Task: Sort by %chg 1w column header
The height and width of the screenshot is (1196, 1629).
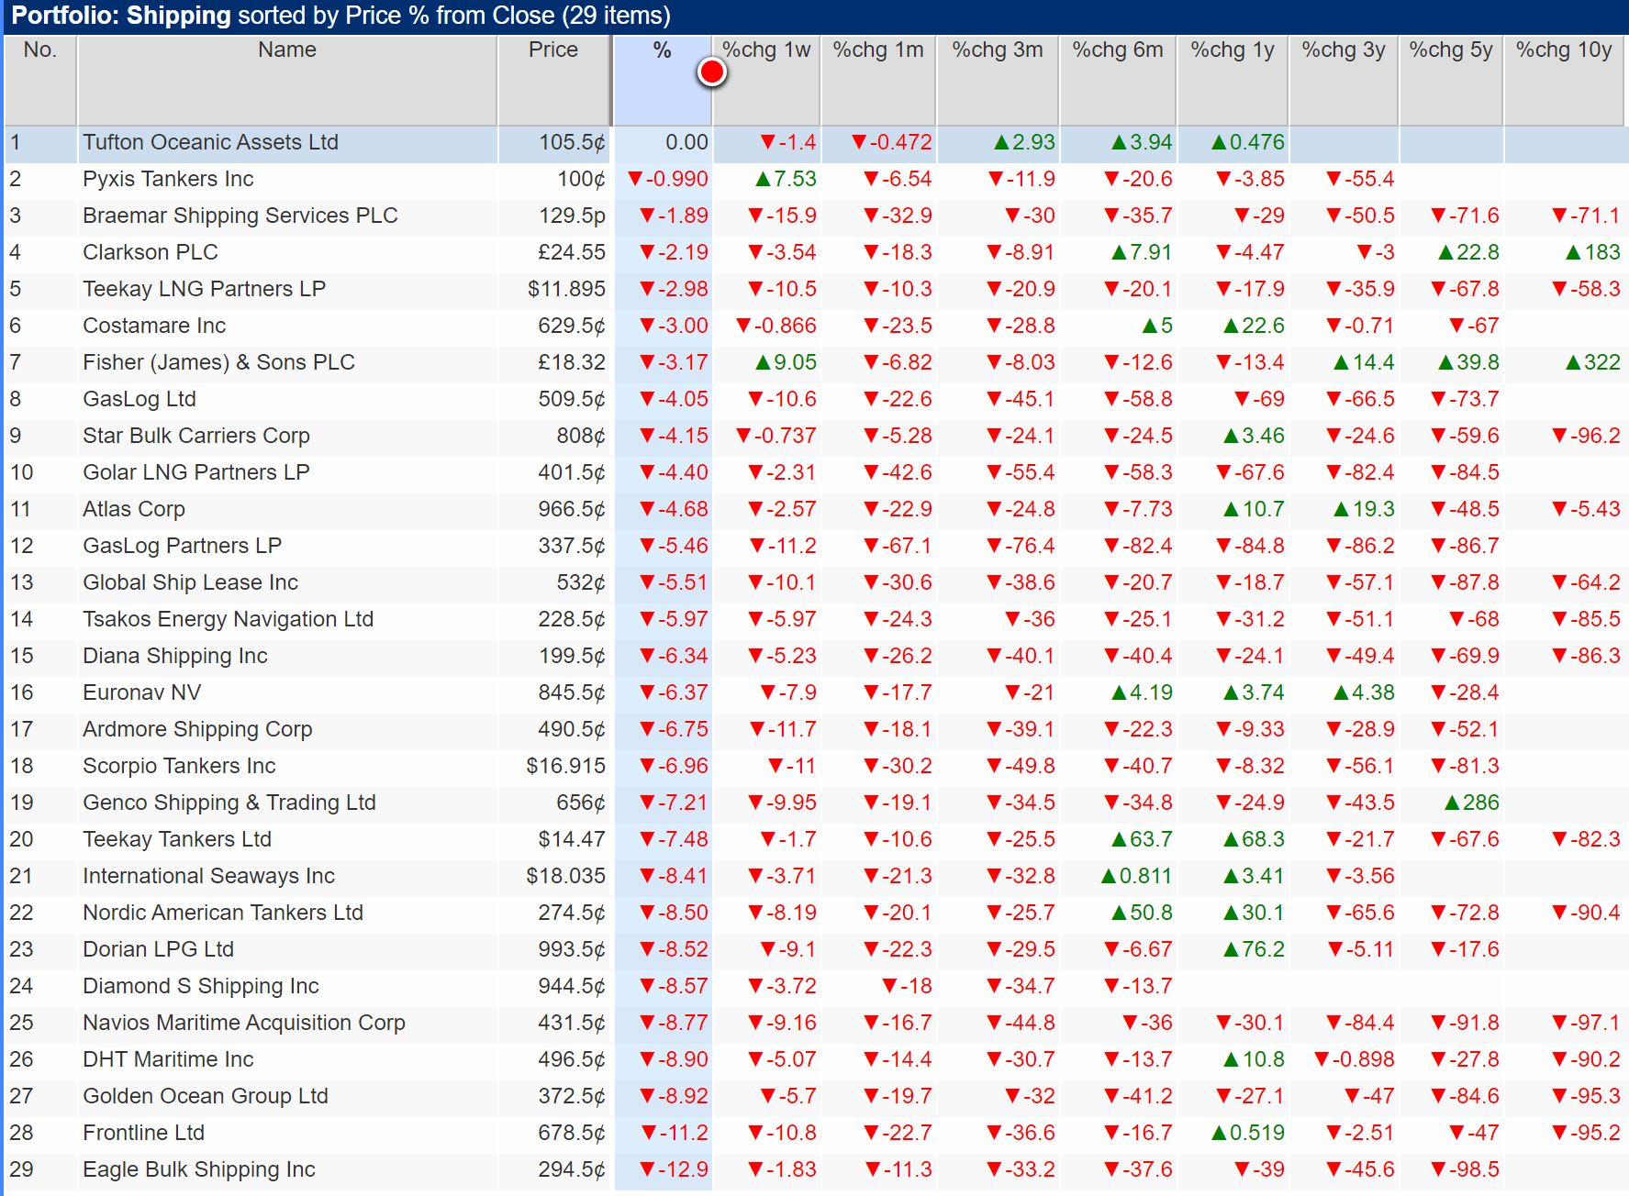Action: (766, 80)
